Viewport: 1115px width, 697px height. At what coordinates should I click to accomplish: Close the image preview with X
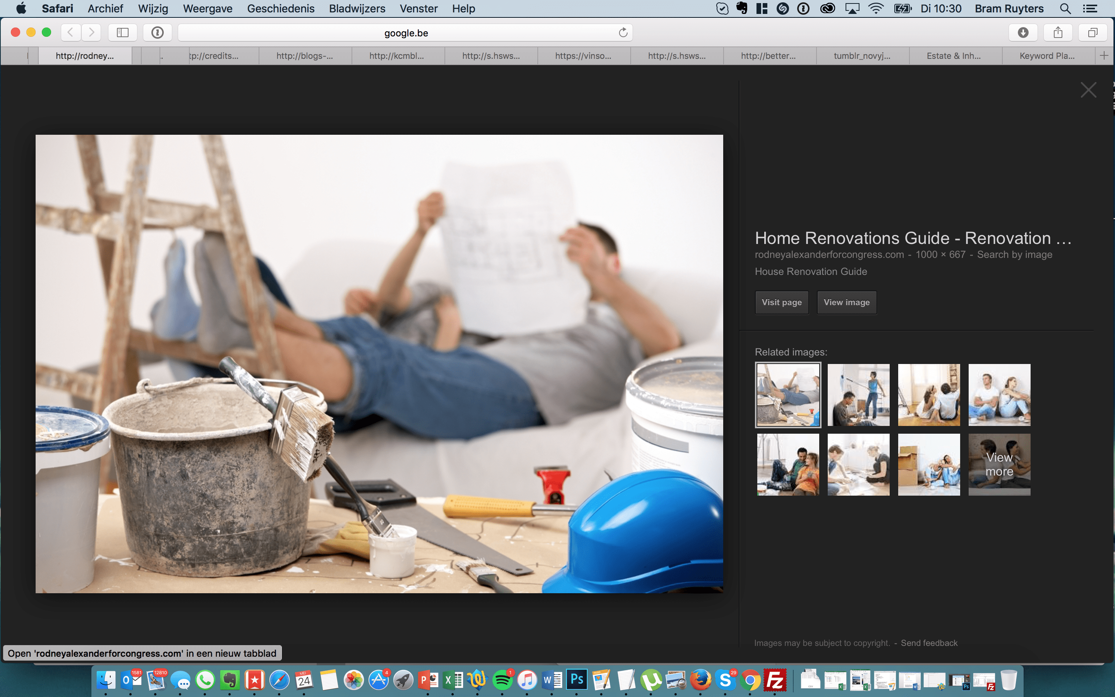pos(1088,90)
